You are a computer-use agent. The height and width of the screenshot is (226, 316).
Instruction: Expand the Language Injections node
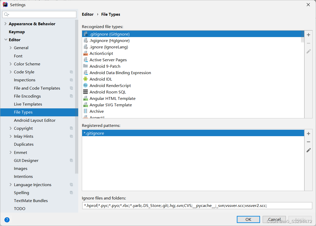coord(11,185)
